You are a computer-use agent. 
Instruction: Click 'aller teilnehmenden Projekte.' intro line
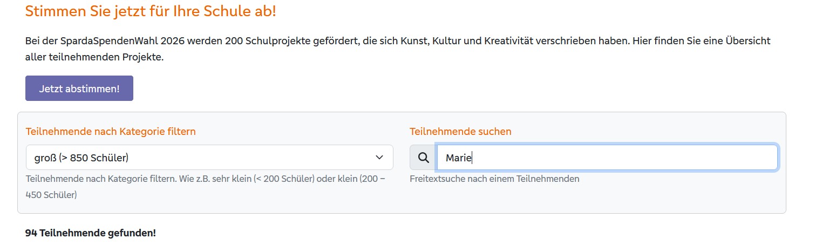click(x=94, y=57)
